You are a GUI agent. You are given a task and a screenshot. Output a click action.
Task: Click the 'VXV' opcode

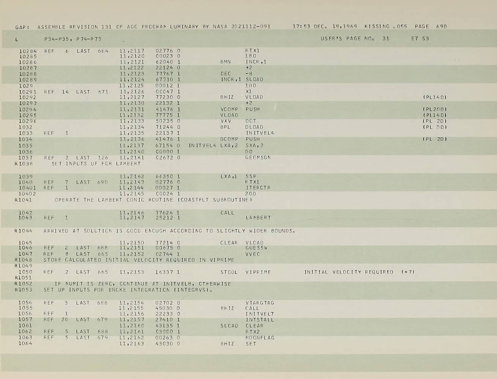click(x=226, y=121)
